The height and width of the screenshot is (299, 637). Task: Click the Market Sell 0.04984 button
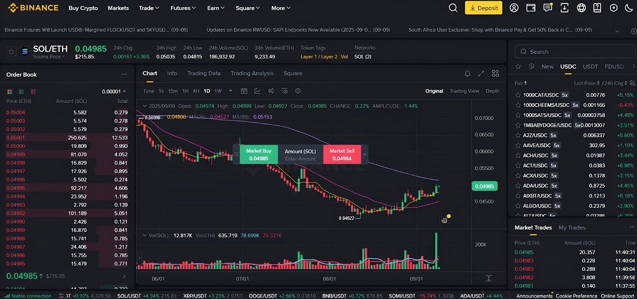pyautogui.click(x=342, y=155)
